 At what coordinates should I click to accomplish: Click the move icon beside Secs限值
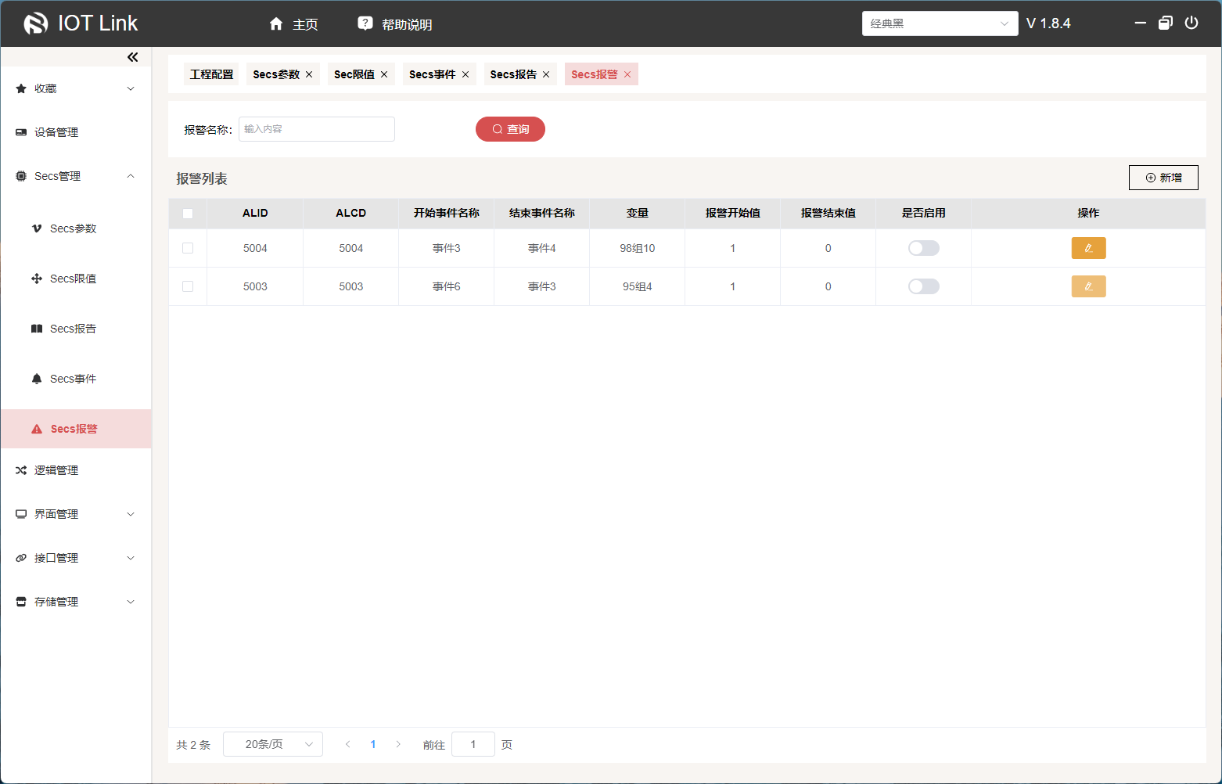tap(37, 279)
